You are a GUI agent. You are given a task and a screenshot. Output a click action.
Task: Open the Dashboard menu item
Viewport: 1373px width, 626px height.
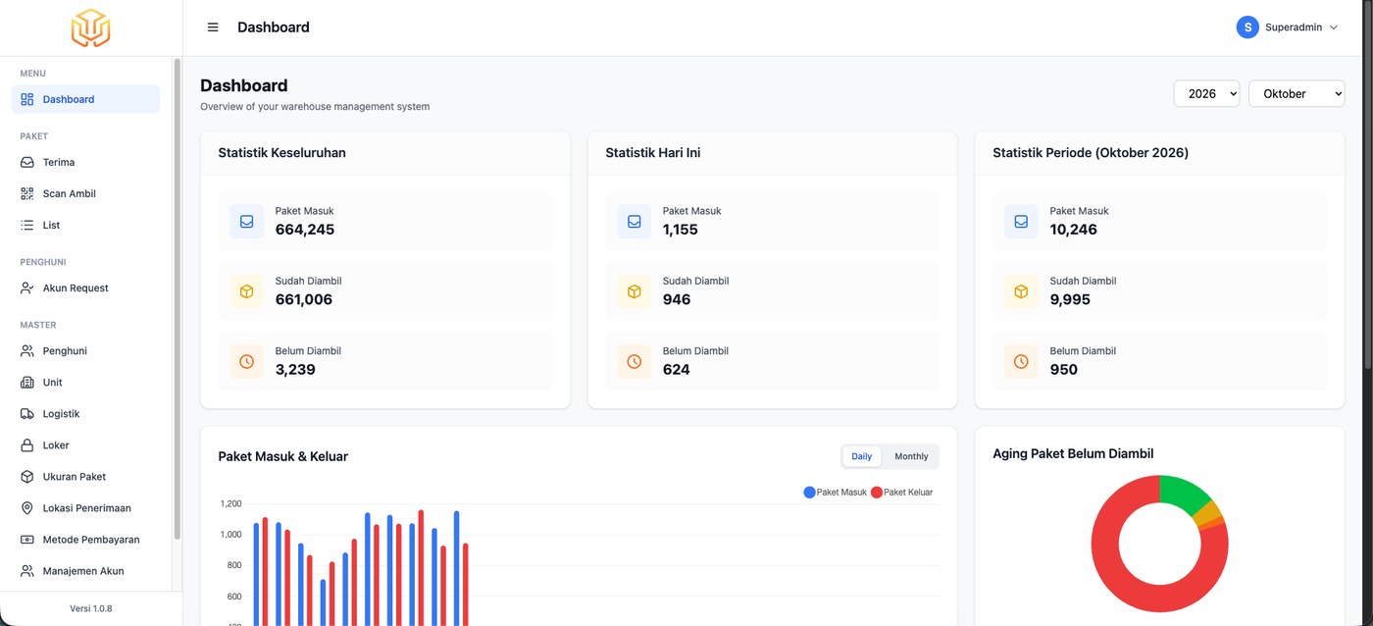pos(85,99)
